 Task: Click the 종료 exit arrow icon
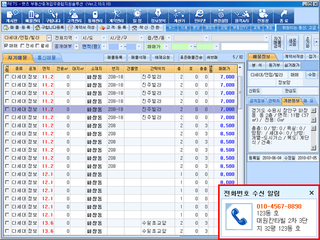pyautogui.click(x=284, y=16)
